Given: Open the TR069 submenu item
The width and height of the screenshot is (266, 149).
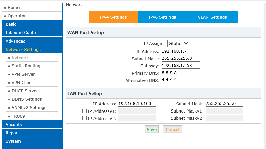Looking at the screenshot, I should pos(18,116).
